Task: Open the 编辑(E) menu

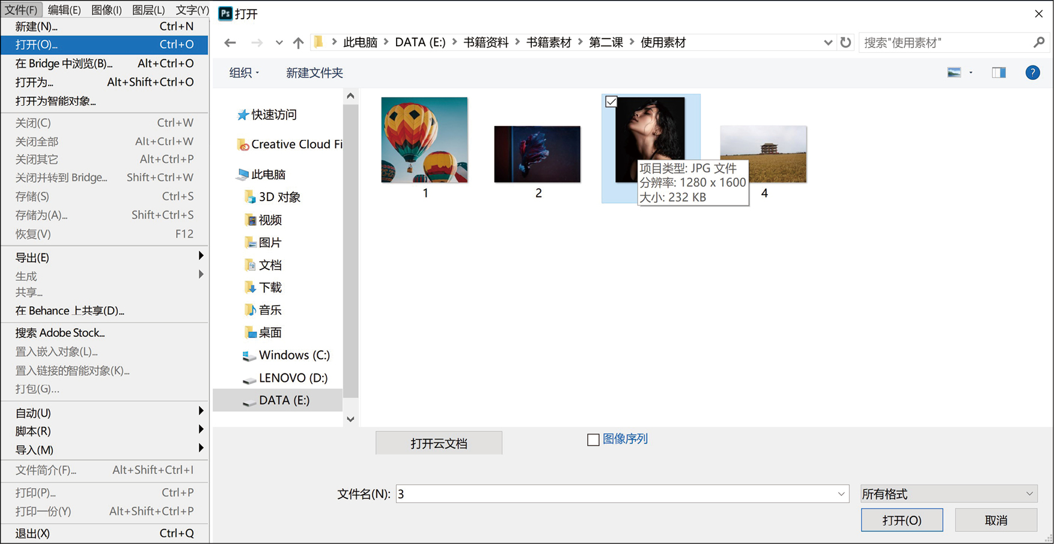Action: (64, 10)
